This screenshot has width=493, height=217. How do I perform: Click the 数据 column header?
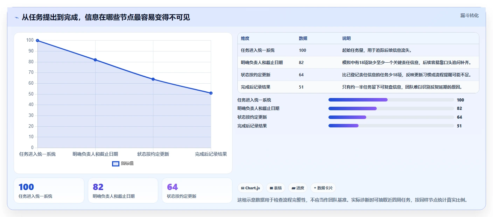pos(303,38)
